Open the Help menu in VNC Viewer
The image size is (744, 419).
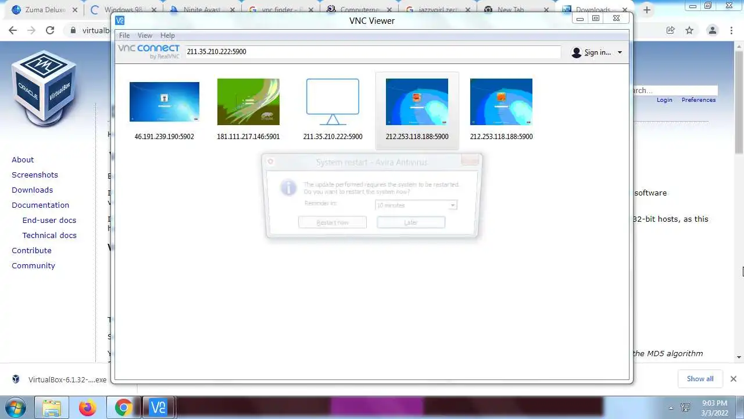tap(167, 35)
